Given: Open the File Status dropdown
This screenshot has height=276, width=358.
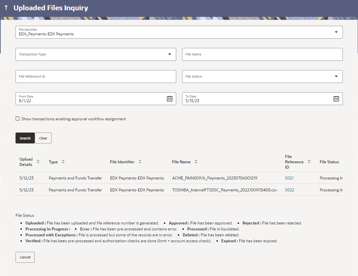Looking at the screenshot, I should [336, 76].
